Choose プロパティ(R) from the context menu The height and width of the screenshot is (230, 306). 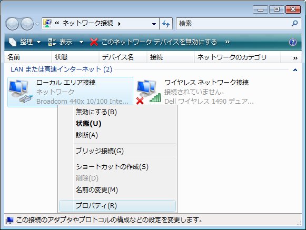click(x=117, y=205)
